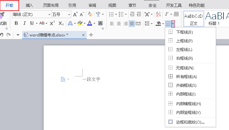
Task: Open the 页面布局 ribbon tab
Action: tap(51, 5)
